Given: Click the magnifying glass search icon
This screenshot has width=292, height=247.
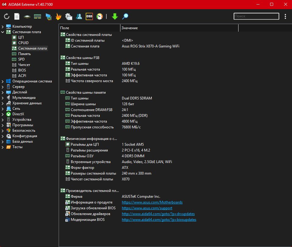Looking at the screenshot, I should tap(125, 16).
